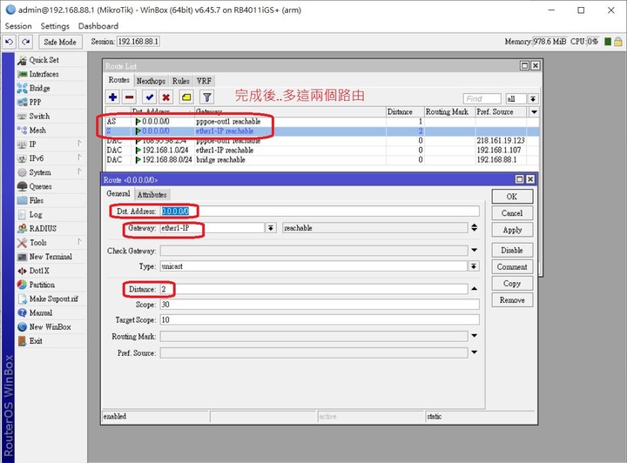Click the Scope input field
This screenshot has width=627, height=463.
pyautogui.click(x=320, y=305)
